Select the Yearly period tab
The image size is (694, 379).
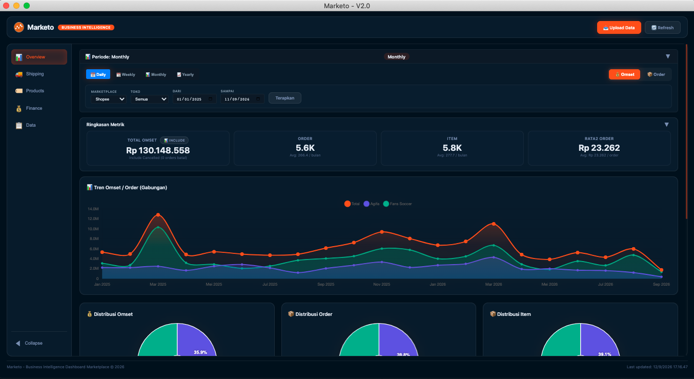tap(186, 74)
